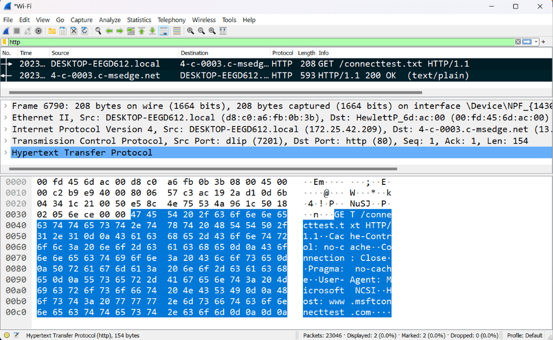Open the Telephony menu
553x340 pixels.
click(171, 19)
